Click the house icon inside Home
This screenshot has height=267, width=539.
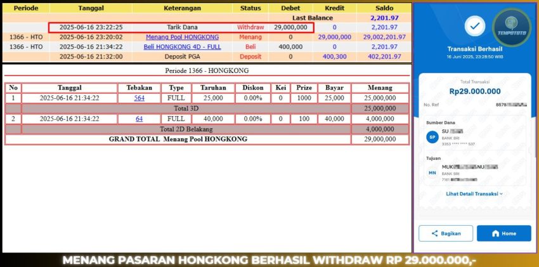pyautogui.click(x=495, y=233)
